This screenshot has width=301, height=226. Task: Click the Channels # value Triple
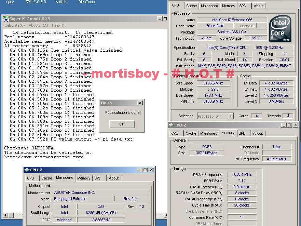coord(277,147)
